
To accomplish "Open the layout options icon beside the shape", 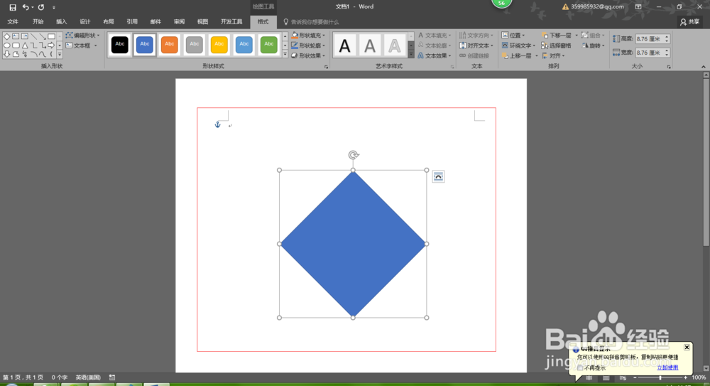I will pyautogui.click(x=438, y=176).
